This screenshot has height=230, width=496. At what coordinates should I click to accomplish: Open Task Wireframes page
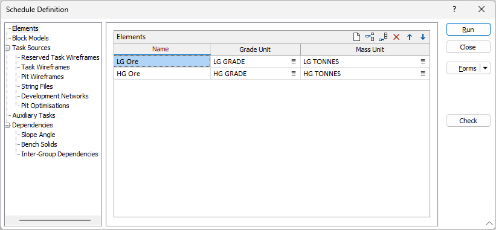[45, 67]
